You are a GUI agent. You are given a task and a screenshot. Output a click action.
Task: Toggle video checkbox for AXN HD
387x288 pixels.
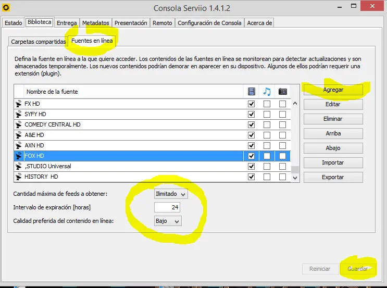point(251,146)
